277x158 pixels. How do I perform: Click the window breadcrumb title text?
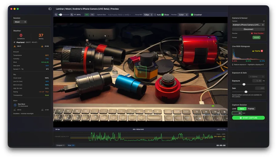(x=87, y=9)
